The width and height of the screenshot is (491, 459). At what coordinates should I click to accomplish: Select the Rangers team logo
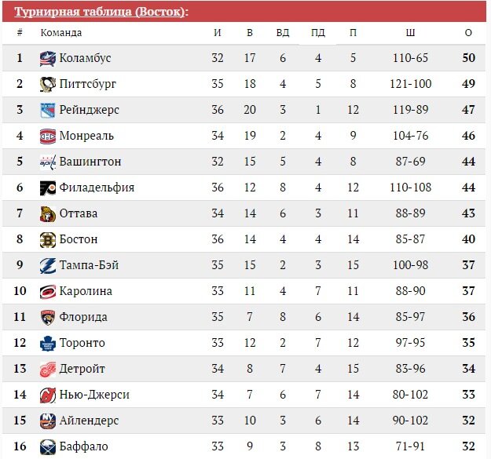click(x=48, y=111)
